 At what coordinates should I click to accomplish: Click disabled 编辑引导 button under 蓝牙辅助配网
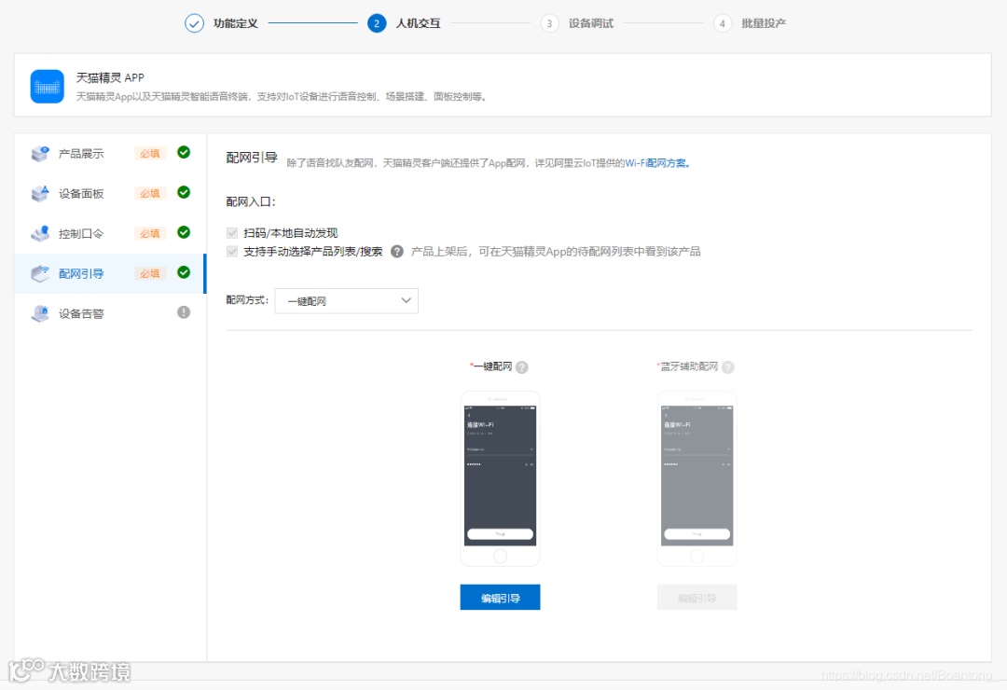pyautogui.click(x=697, y=598)
